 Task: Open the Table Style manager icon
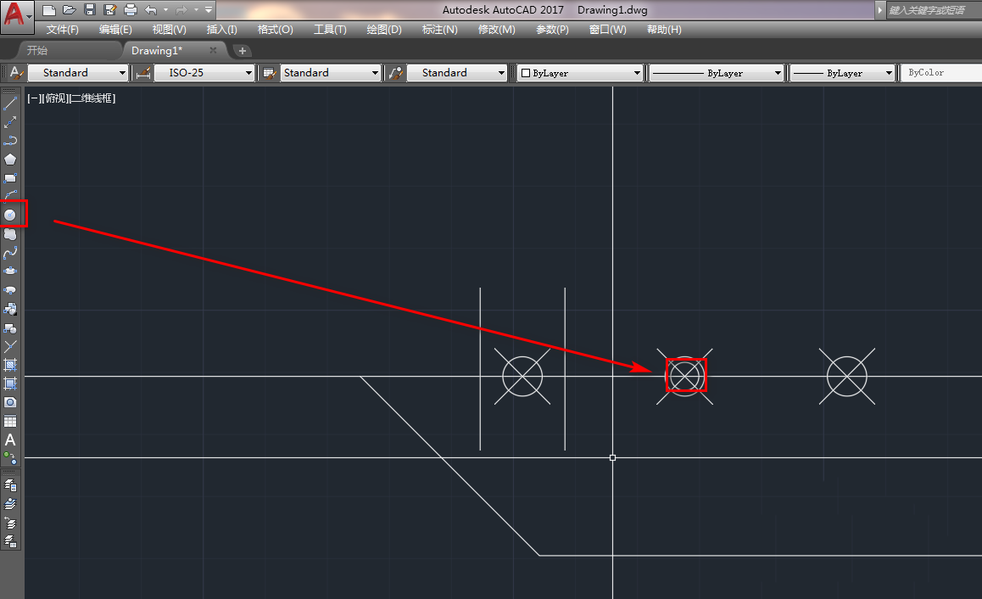pyautogui.click(x=270, y=73)
